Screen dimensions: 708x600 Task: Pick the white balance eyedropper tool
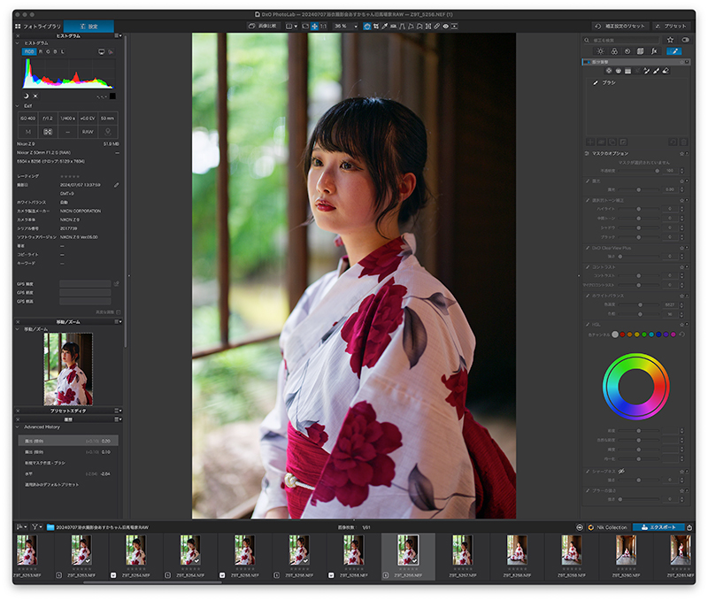(385, 27)
